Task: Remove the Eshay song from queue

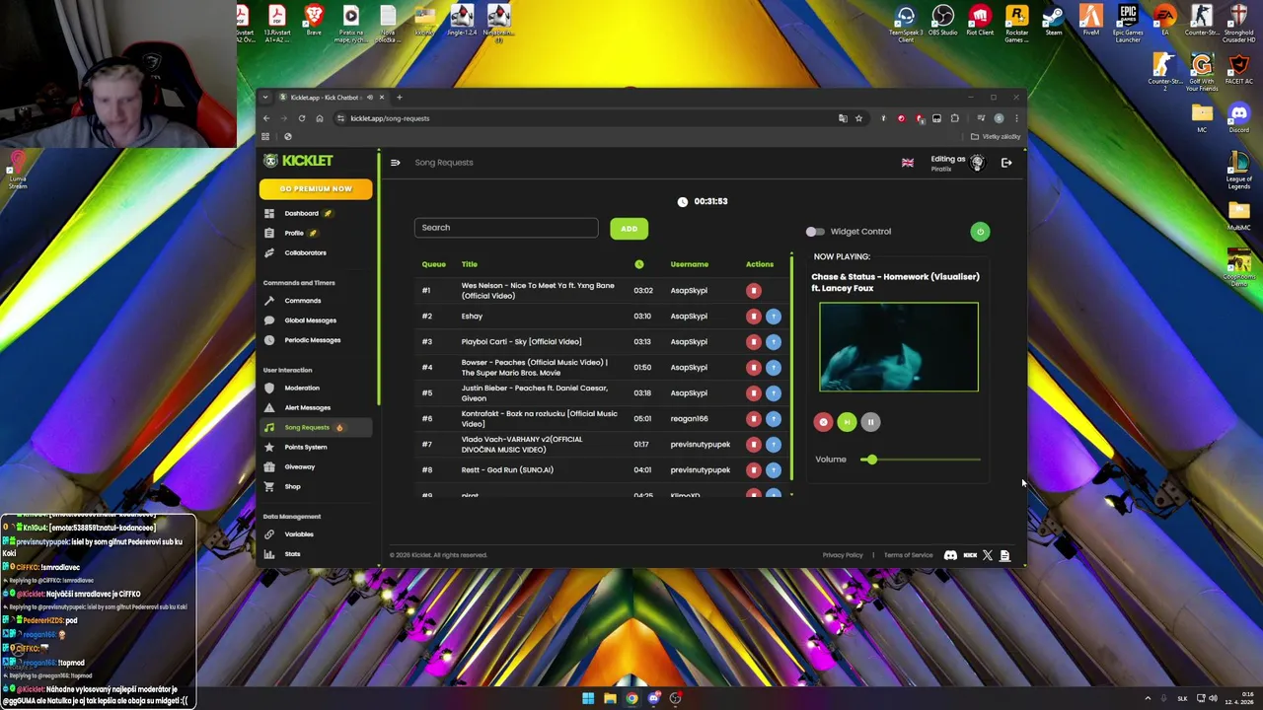Action: [754, 317]
